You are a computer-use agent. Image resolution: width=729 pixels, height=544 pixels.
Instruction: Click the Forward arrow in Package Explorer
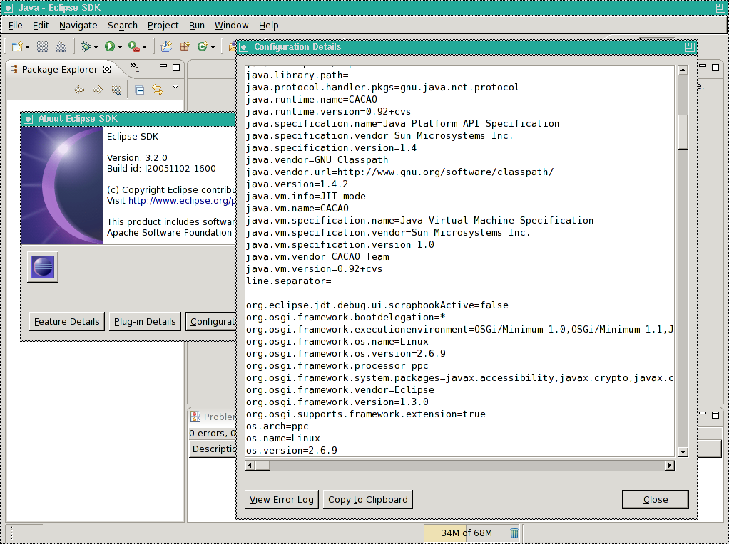[98, 90]
